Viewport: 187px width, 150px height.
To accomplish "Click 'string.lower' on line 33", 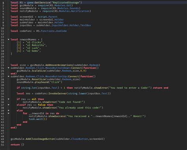I will tap(77, 94).
